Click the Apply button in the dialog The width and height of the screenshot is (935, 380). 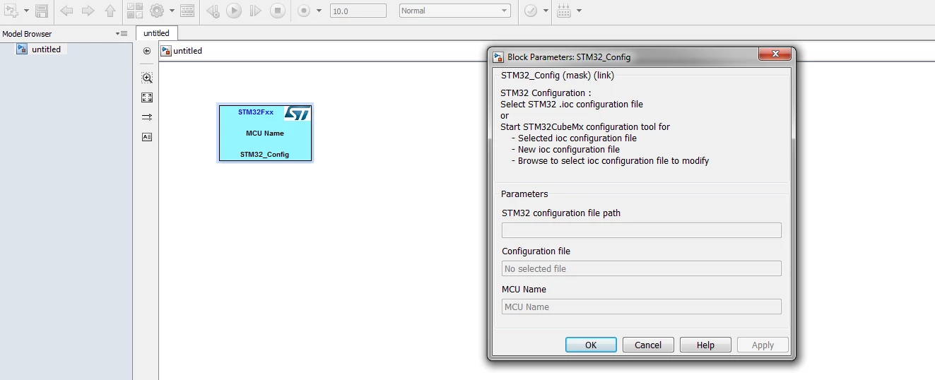763,345
